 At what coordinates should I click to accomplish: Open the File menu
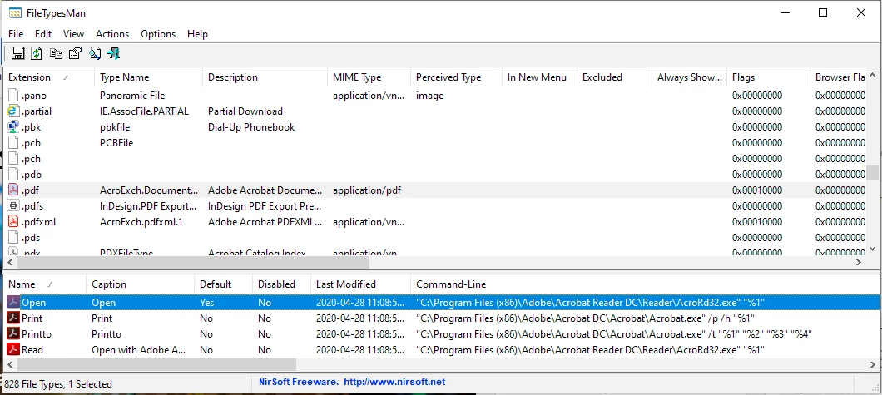pos(16,34)
